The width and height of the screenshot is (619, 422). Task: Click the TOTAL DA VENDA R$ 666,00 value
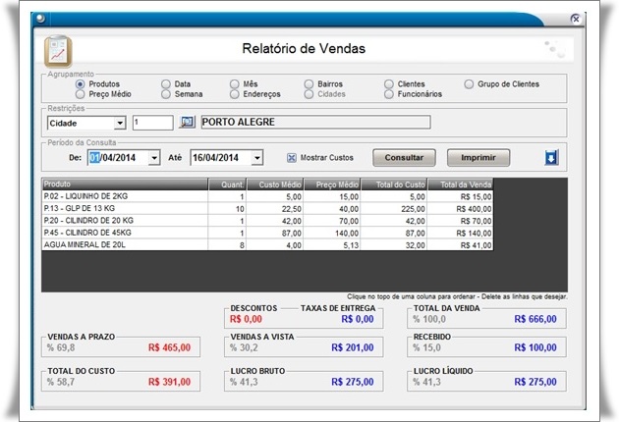pyautogui.click(x=535, y=319)
